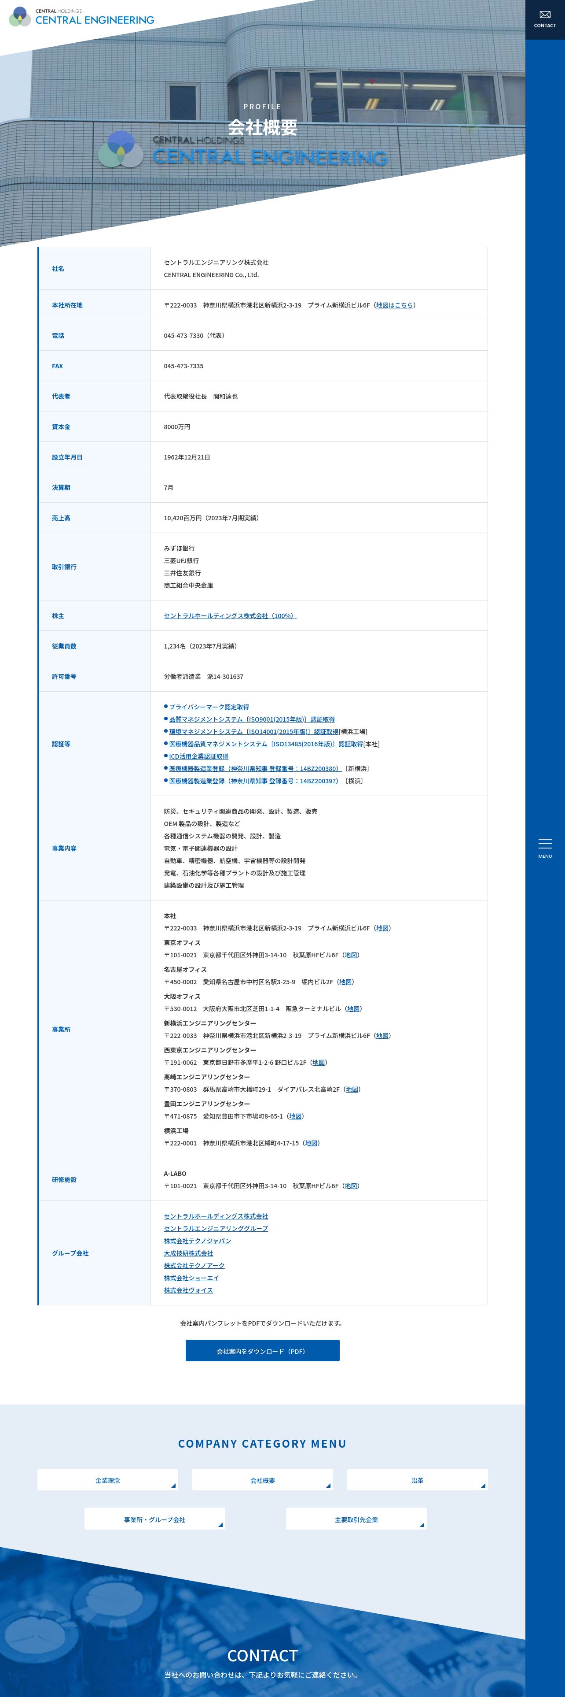Click the representative name 関和達也

coord(226,396)
